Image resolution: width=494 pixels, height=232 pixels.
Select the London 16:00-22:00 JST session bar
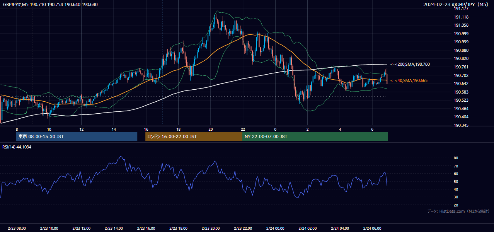(194, 136)
